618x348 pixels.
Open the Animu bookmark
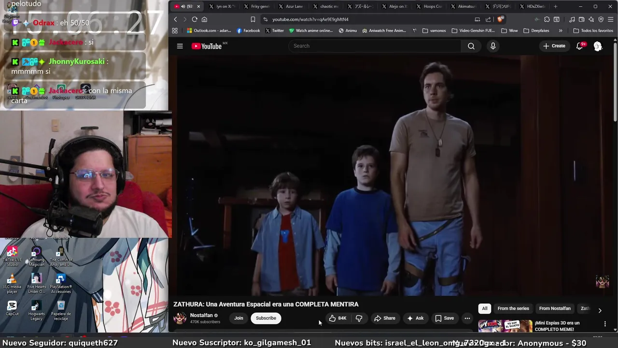pos(348,30)
